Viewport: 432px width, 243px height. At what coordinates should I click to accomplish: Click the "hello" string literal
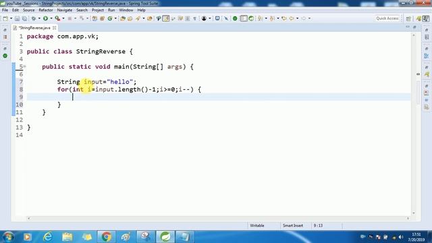point(120,82)
